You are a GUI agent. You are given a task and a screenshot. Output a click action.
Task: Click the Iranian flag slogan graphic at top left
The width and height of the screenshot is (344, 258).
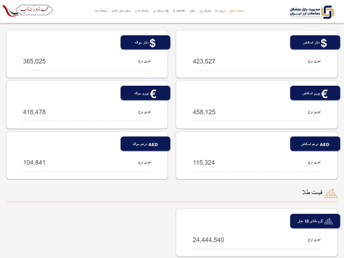(27, 10)
